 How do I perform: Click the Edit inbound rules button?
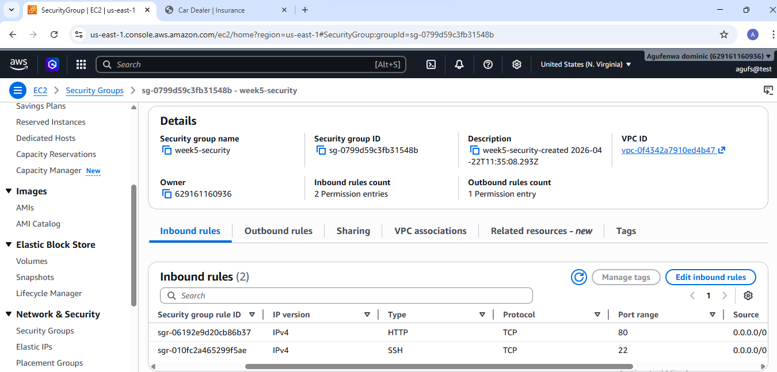[710, 277]
